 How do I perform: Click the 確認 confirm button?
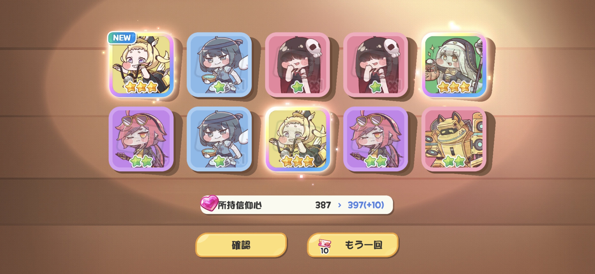(x=241, y=245)
